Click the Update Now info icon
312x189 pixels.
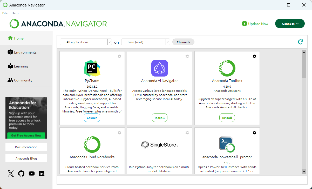tap(244, 24)
